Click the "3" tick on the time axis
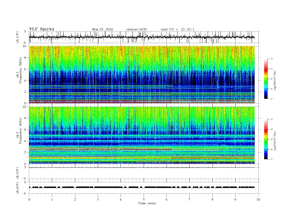 coord(98,199)
